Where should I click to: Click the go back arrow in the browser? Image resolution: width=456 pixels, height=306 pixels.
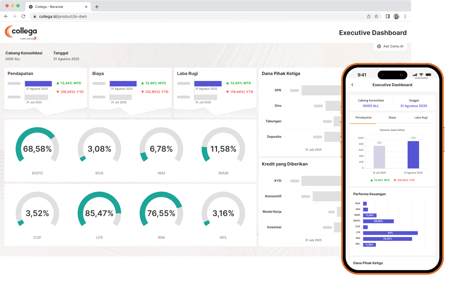tap(6, 16)
